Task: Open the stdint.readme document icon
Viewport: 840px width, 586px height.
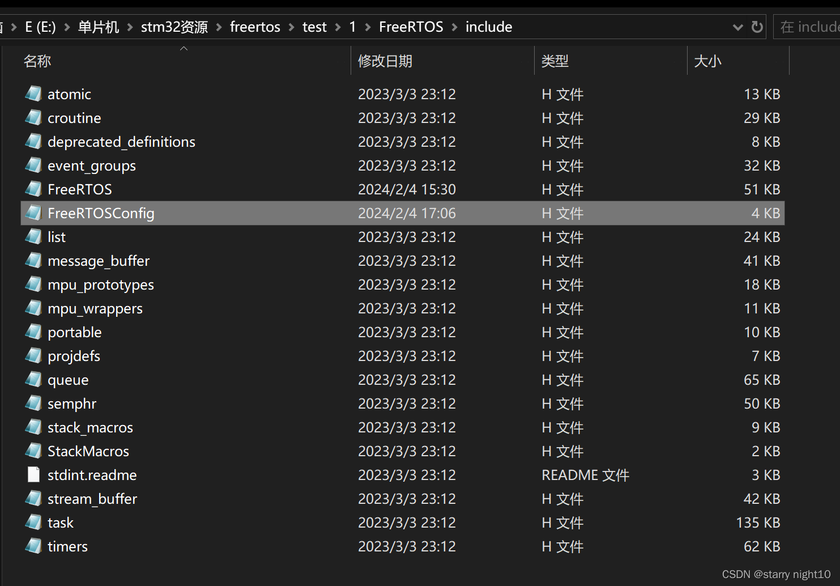Action: tap(33, 474)
